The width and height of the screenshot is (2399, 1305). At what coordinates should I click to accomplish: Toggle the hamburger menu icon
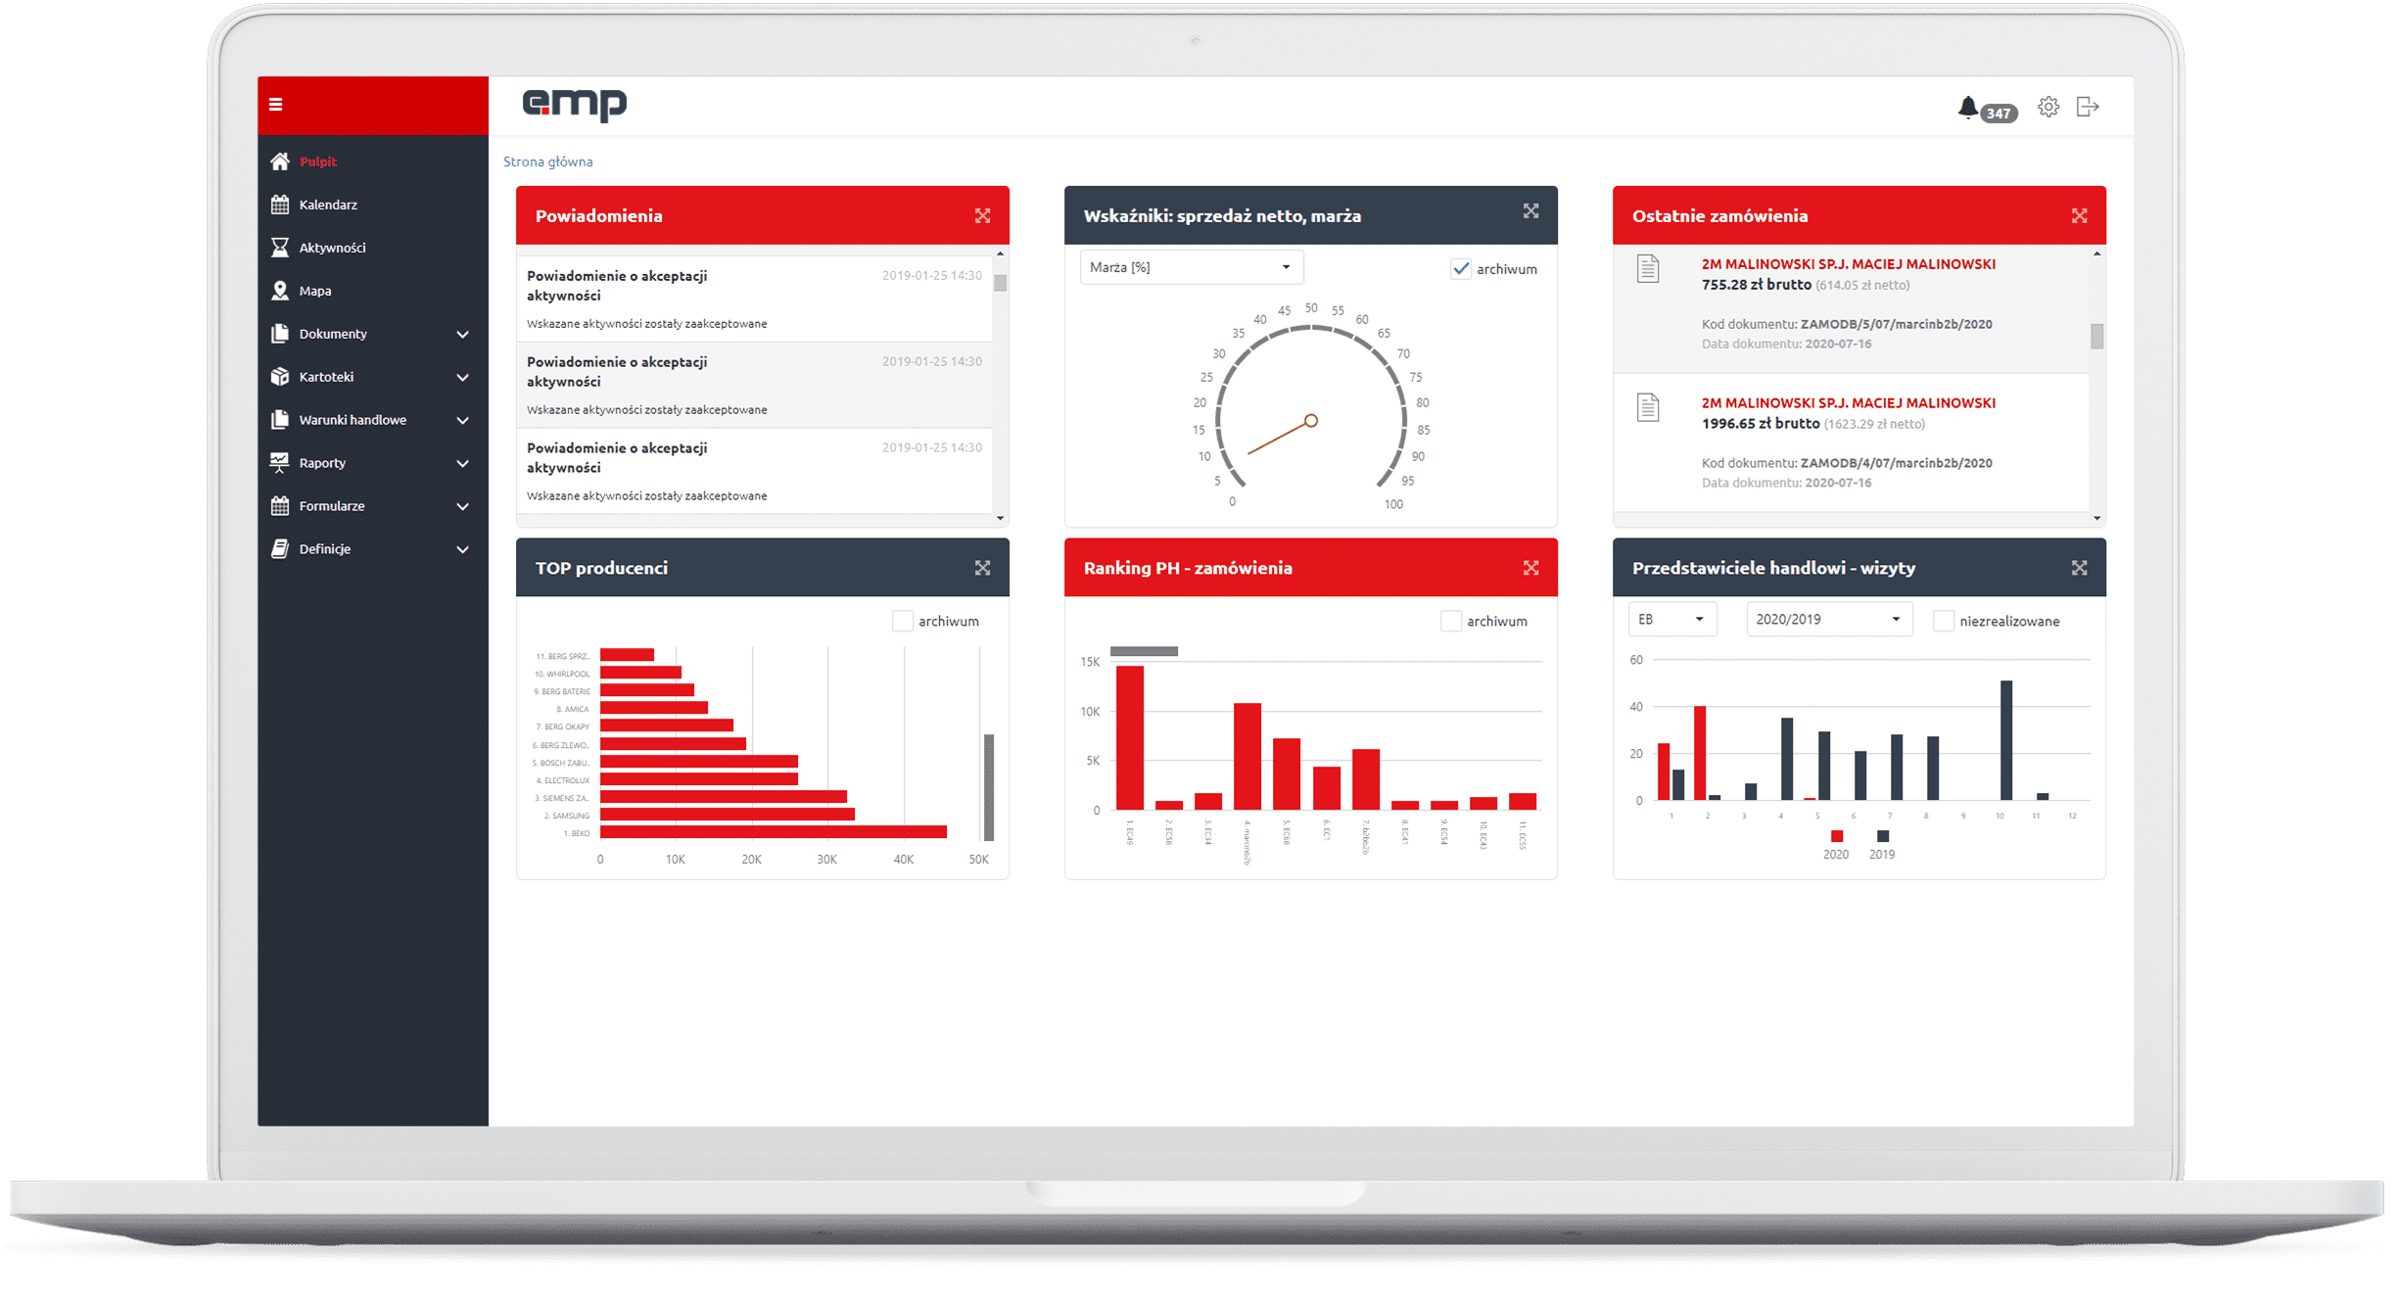coord(275,105)
